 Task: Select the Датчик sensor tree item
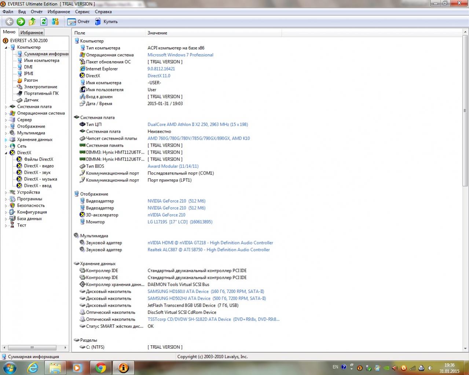point(31,100)
